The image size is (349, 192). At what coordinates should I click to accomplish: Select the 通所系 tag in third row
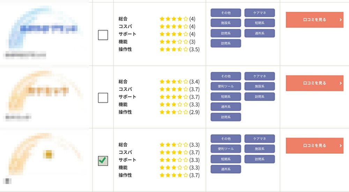(x=226, y=169)
